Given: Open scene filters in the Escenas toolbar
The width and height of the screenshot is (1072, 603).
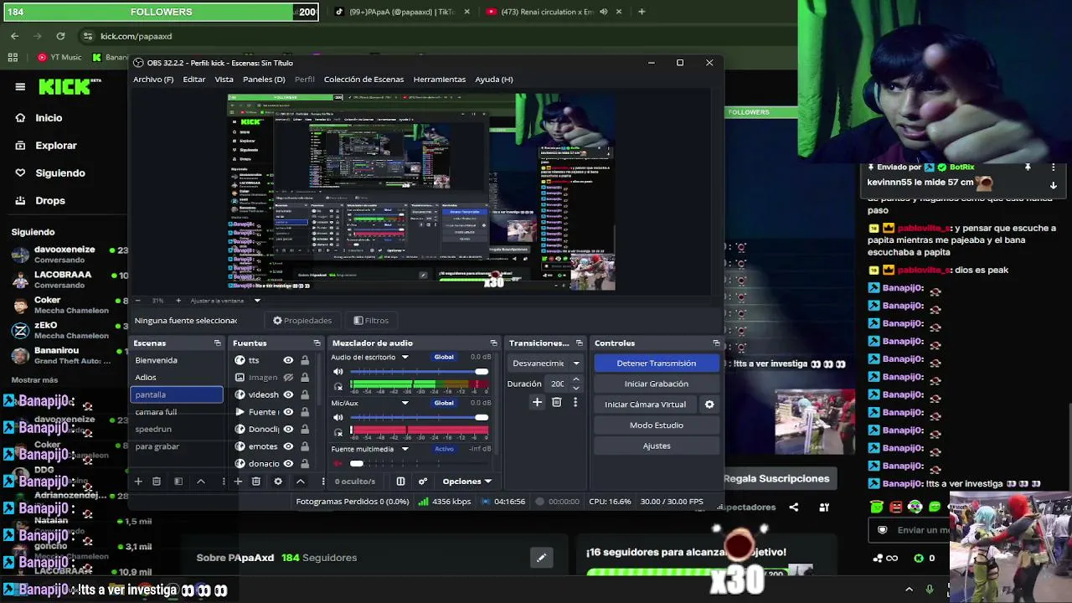Looking at the screenshot, I should tap(178, 482).
